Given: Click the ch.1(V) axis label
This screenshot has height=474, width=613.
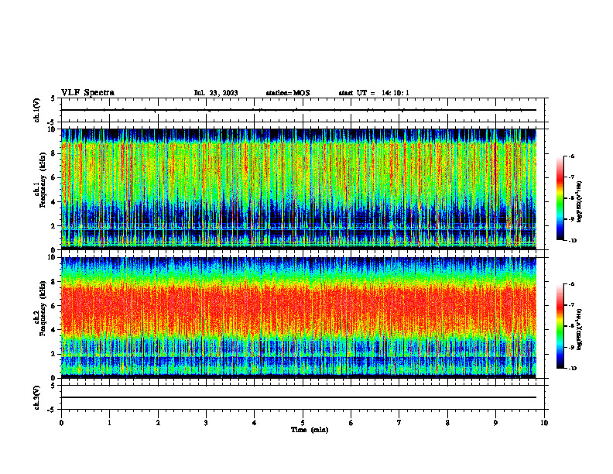Looking at the screenshot, I should pyautogui.click(x=36, y=110).
